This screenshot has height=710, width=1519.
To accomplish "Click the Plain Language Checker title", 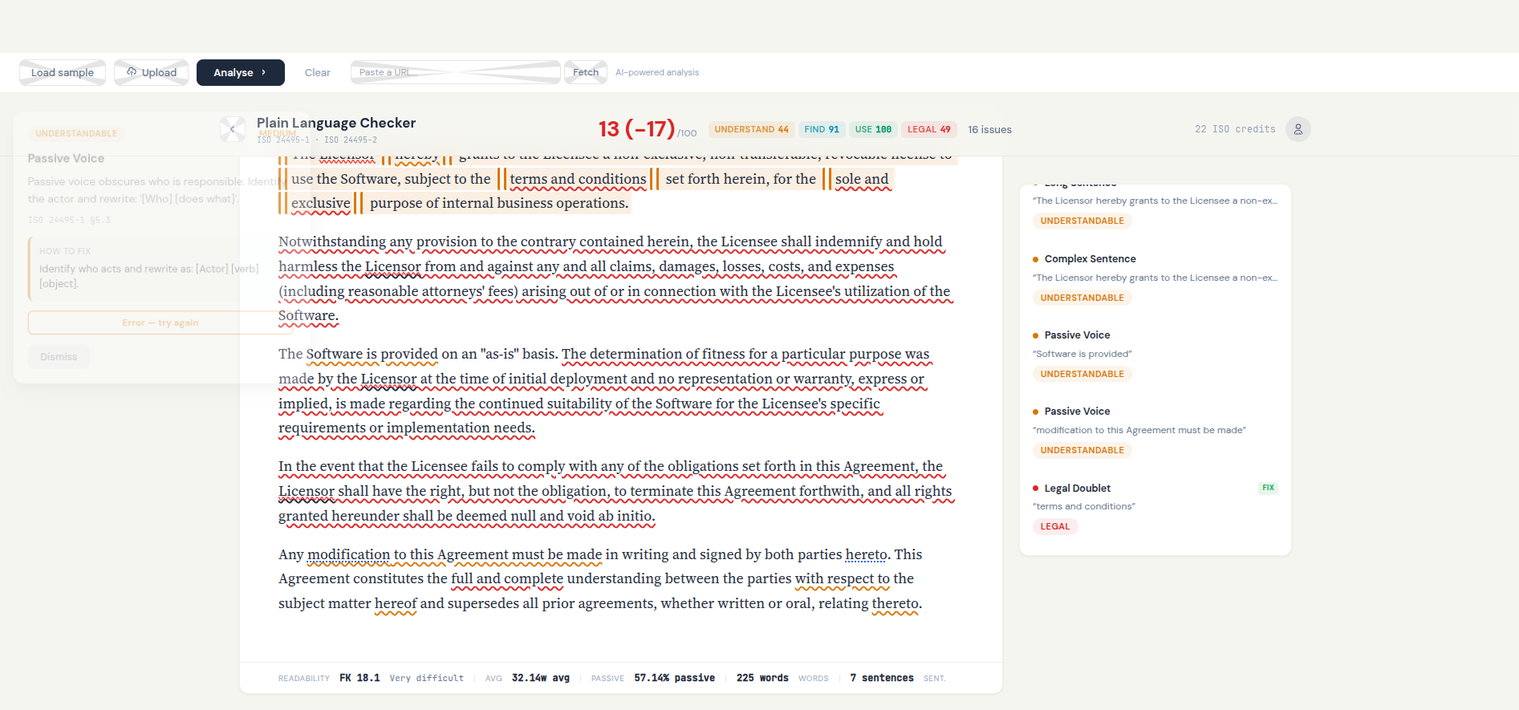I will pos(336,123).
